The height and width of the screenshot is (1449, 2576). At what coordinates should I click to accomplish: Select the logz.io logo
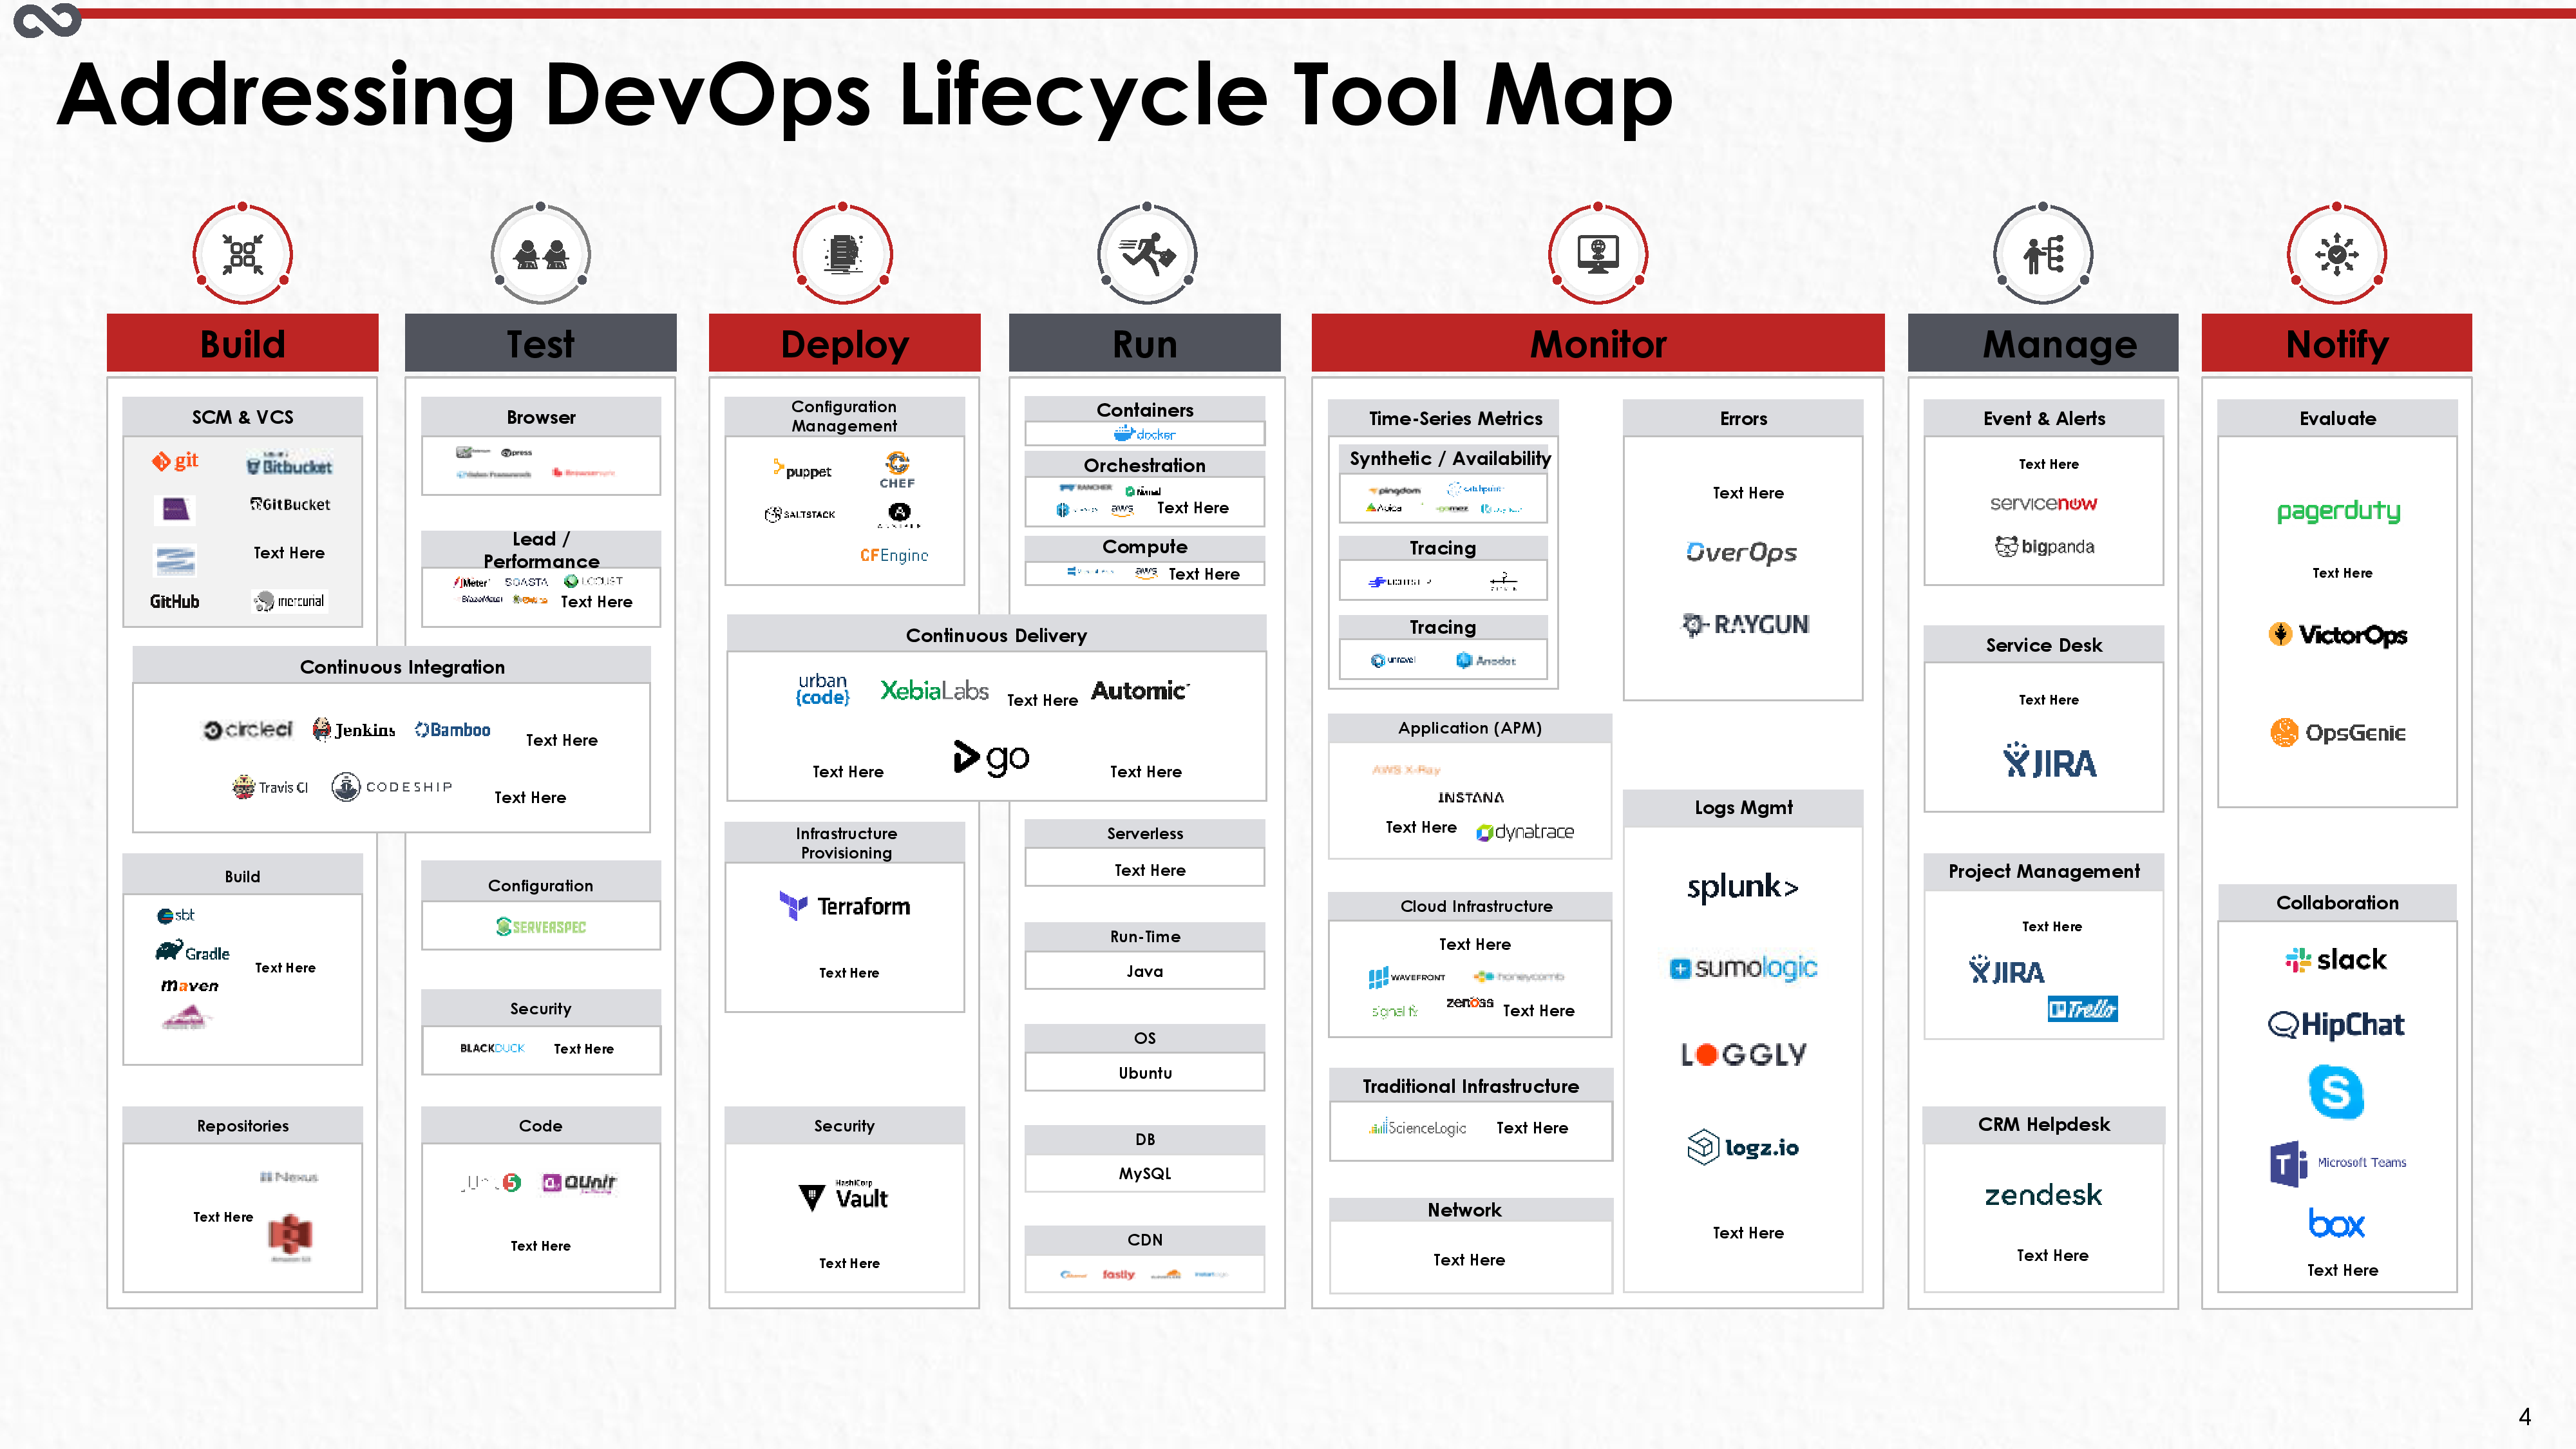pyautogui.click(x=1743, y=1147)
